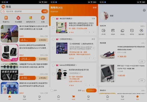Expand earphone SKU options dropdown
The height and width of the screenshot is (102, 147).
pyautogui.click(x=94, y=48)
